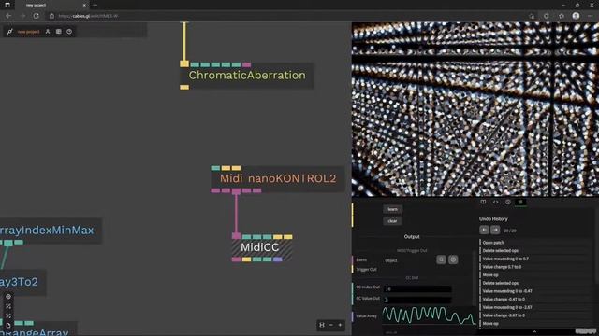Reload the page with browser refresh icon

click(36, 16)
